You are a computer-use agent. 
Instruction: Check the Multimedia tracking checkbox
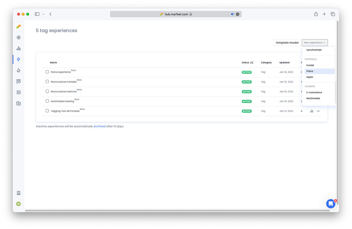47,101
